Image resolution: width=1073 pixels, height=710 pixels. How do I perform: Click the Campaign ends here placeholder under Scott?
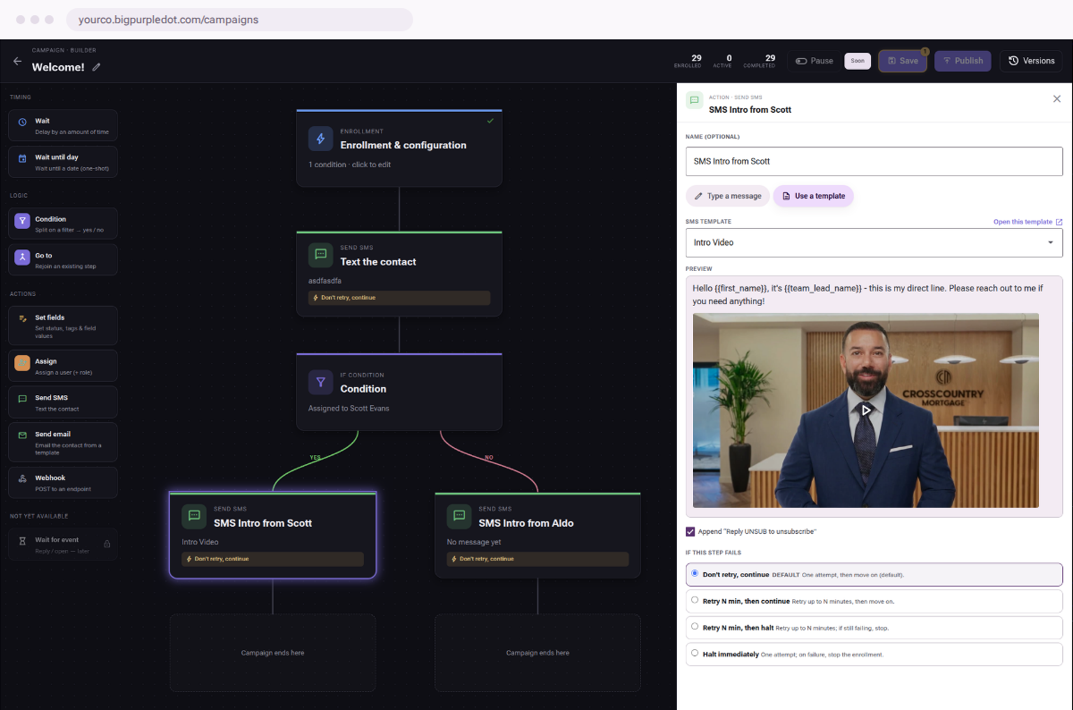coord(273,653)
